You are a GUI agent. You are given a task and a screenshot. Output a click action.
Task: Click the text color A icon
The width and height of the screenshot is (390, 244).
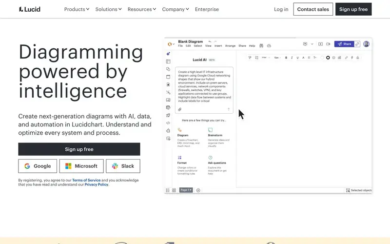[x=303, y=58]
